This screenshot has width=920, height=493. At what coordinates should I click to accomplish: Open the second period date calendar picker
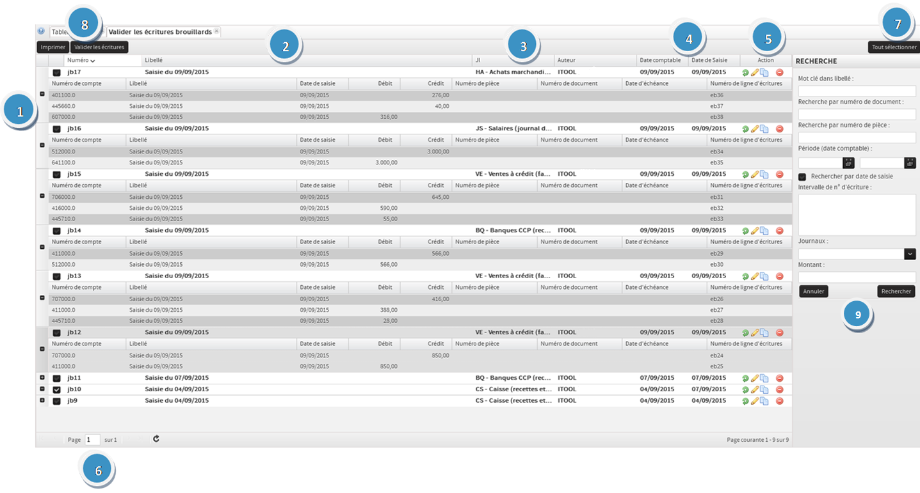(x=910, y=163)
